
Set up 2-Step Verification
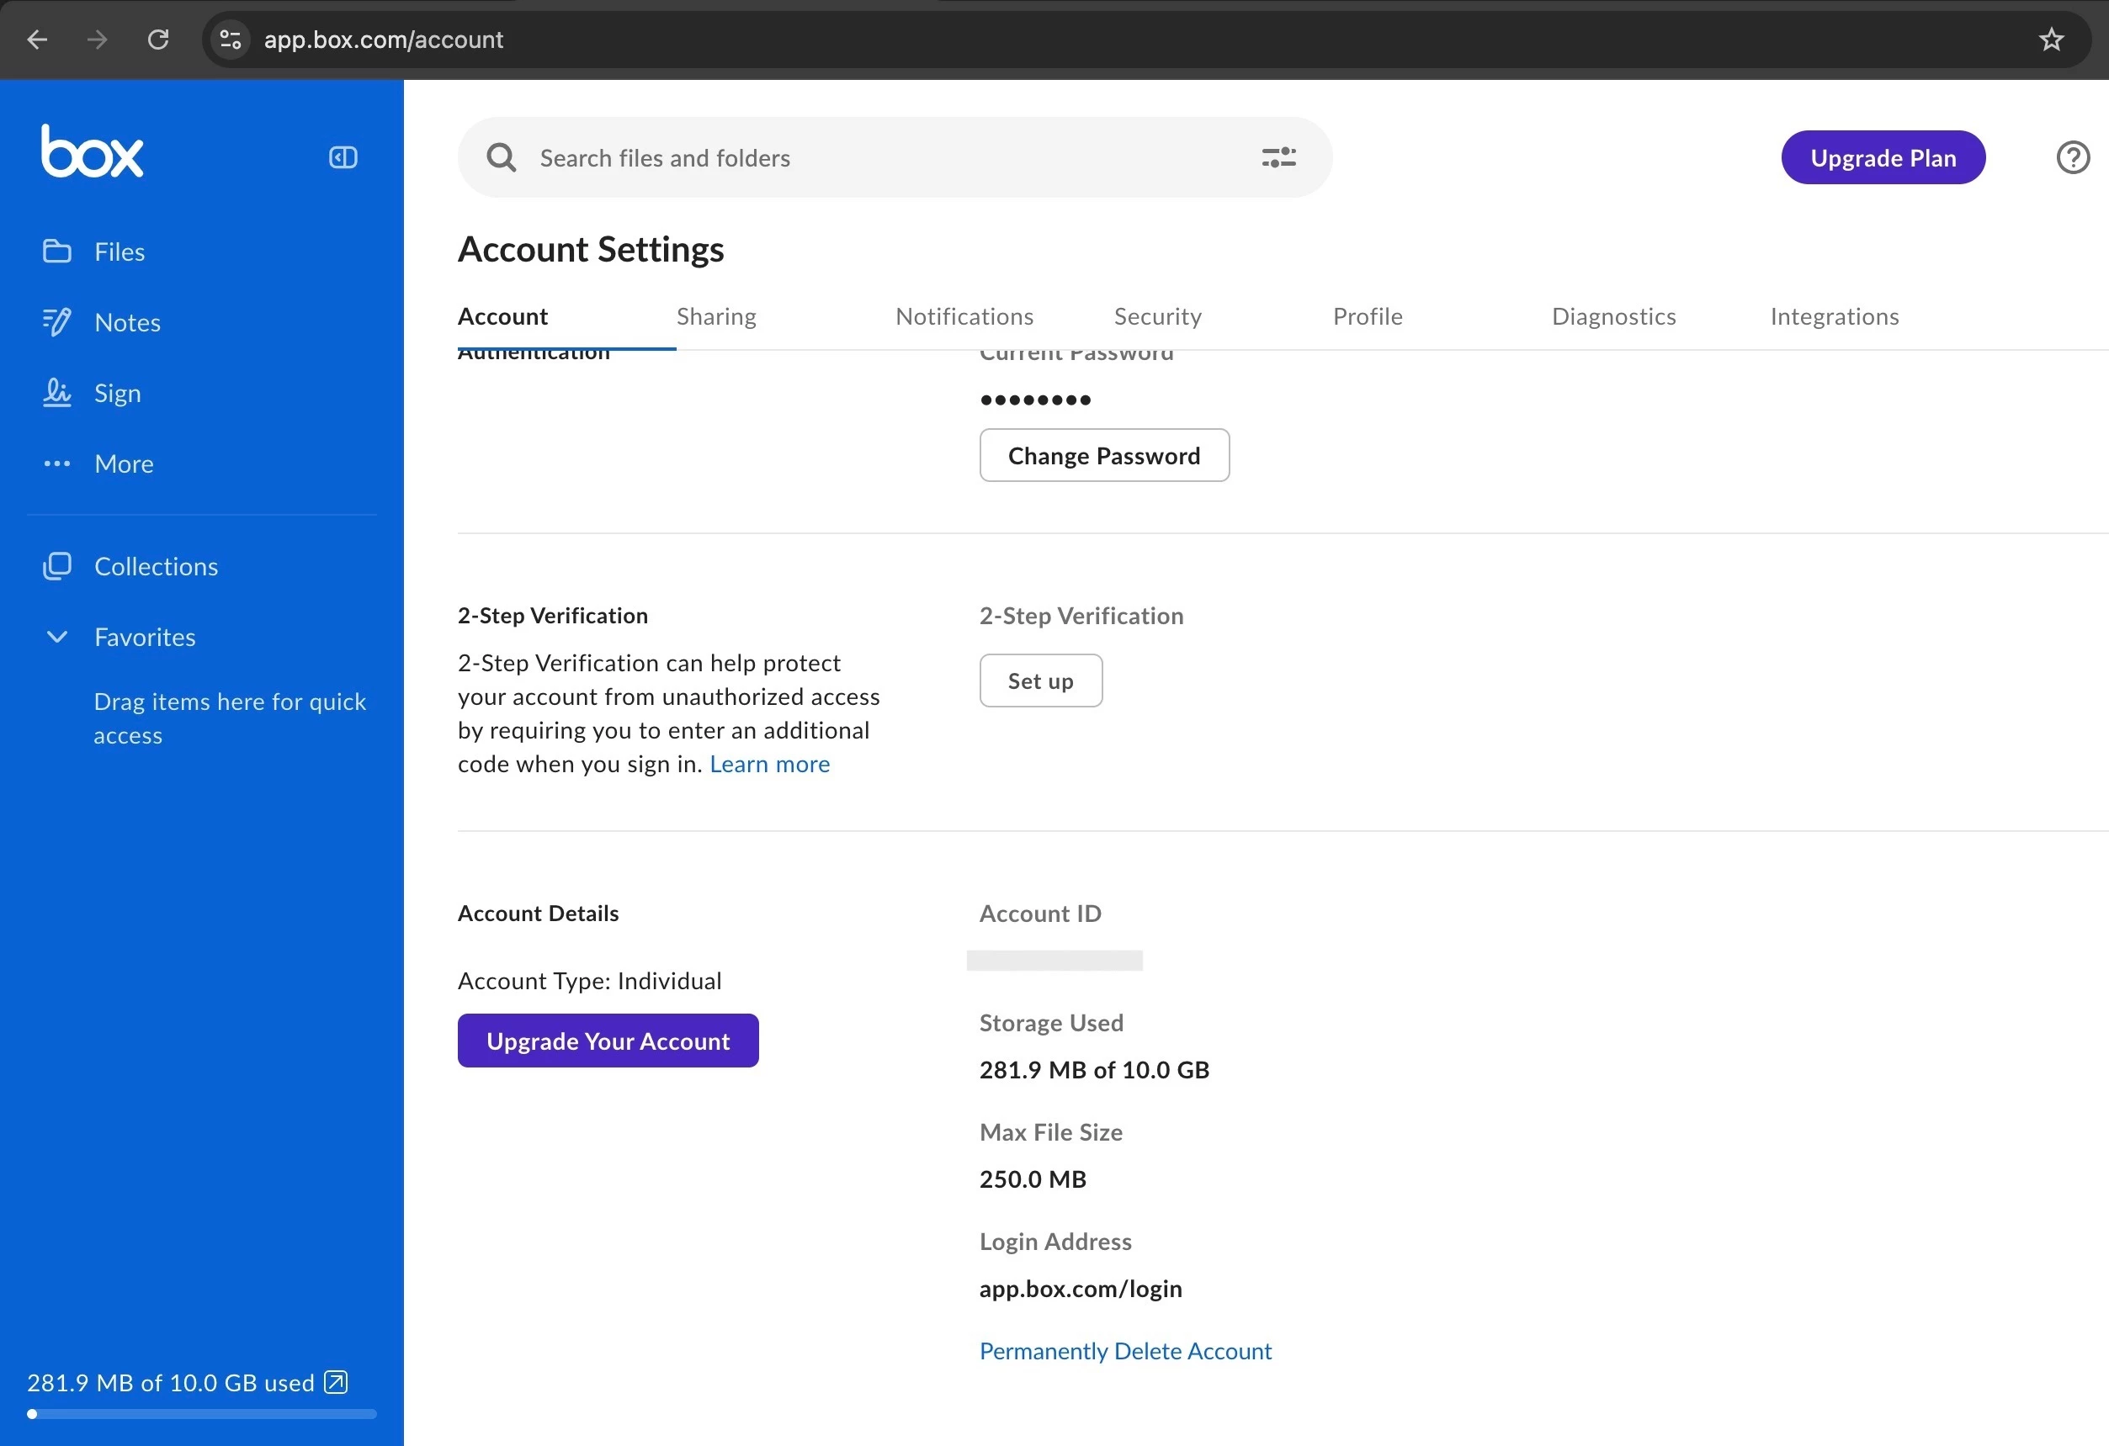point(1040,681)
